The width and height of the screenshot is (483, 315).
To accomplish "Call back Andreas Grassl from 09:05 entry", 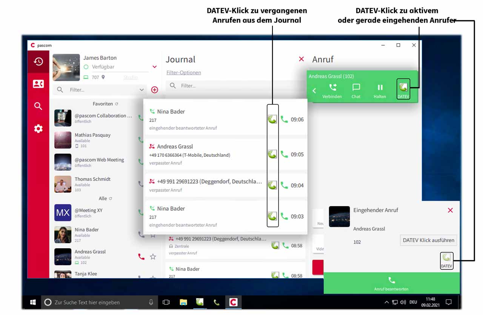I will coord(284,154).
